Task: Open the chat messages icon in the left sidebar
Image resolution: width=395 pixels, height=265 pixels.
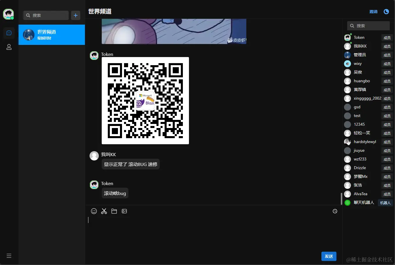Action: (9, 33)
